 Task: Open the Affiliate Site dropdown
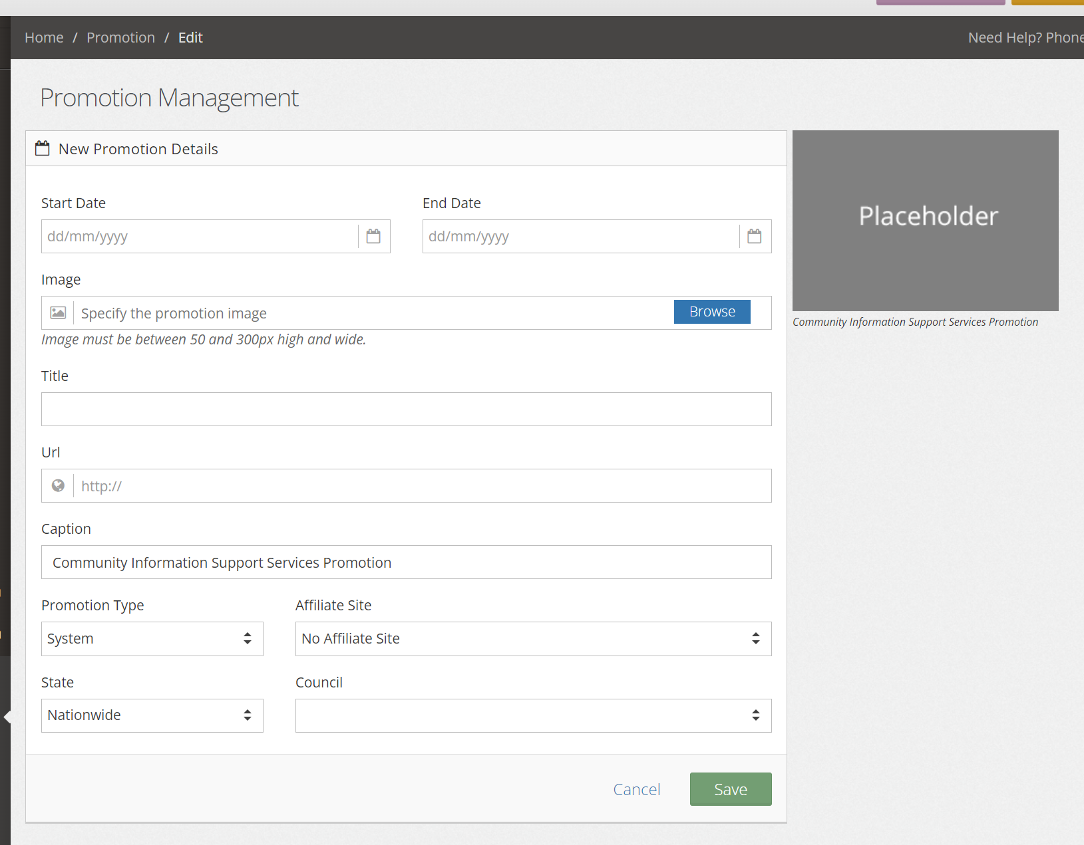click(534, 639)
